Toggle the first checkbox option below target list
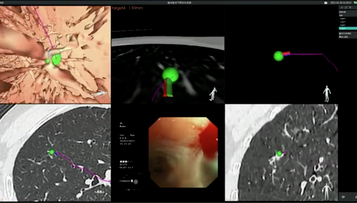357x203 pixels. pyautogui.click(x=340, y=34)
